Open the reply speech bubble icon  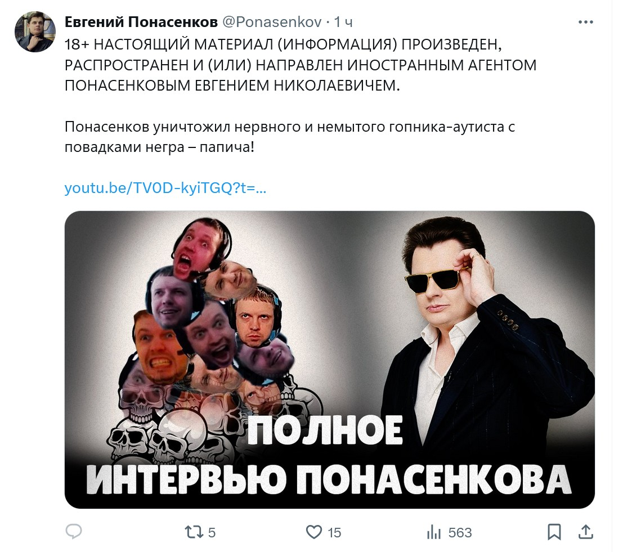(x=74, y=531)
